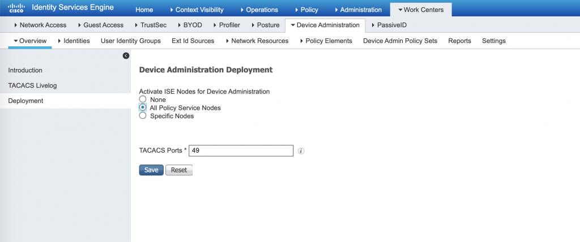Switch to Device Admin Policy Sets
This screenshot has width=580, height=242.
tap(400, 41)
